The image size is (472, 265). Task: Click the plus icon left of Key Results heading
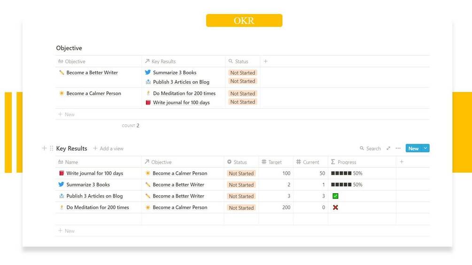pos(44,148)
